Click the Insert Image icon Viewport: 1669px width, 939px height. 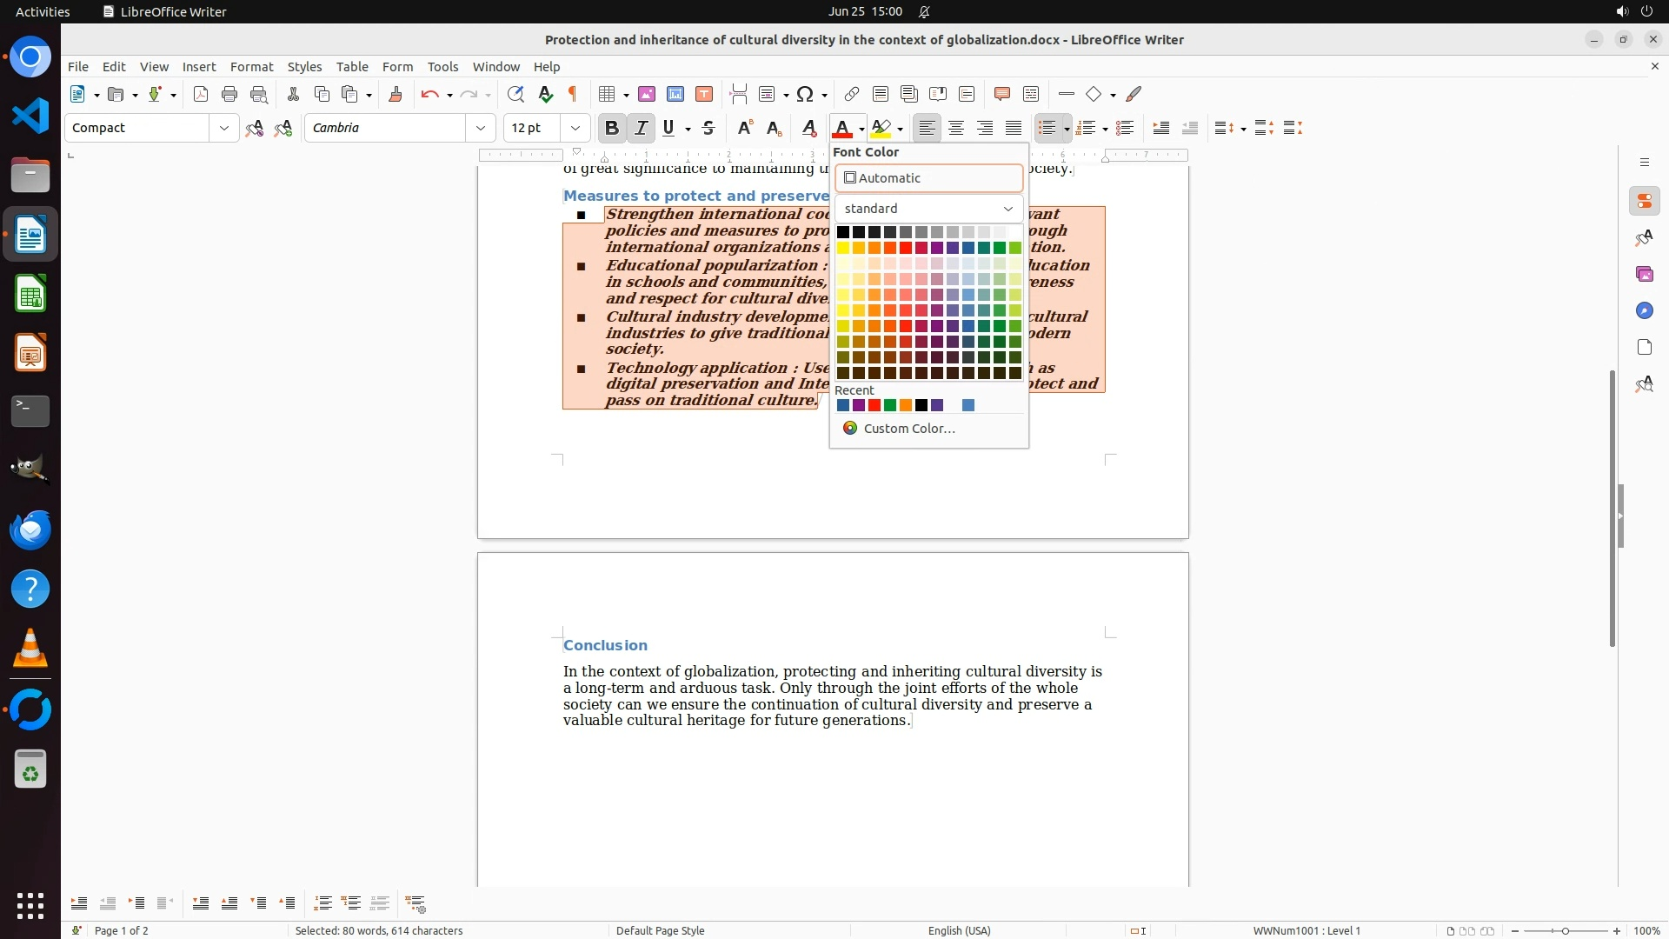647,95
